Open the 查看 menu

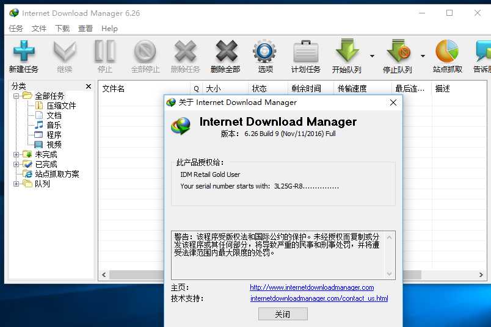[85, 29]
